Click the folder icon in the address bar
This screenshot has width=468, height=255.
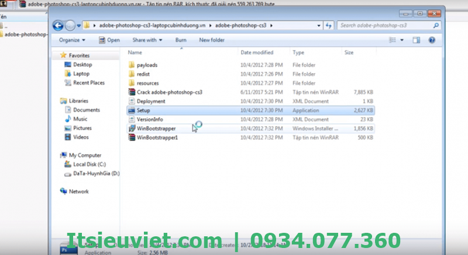pos(87,25)
